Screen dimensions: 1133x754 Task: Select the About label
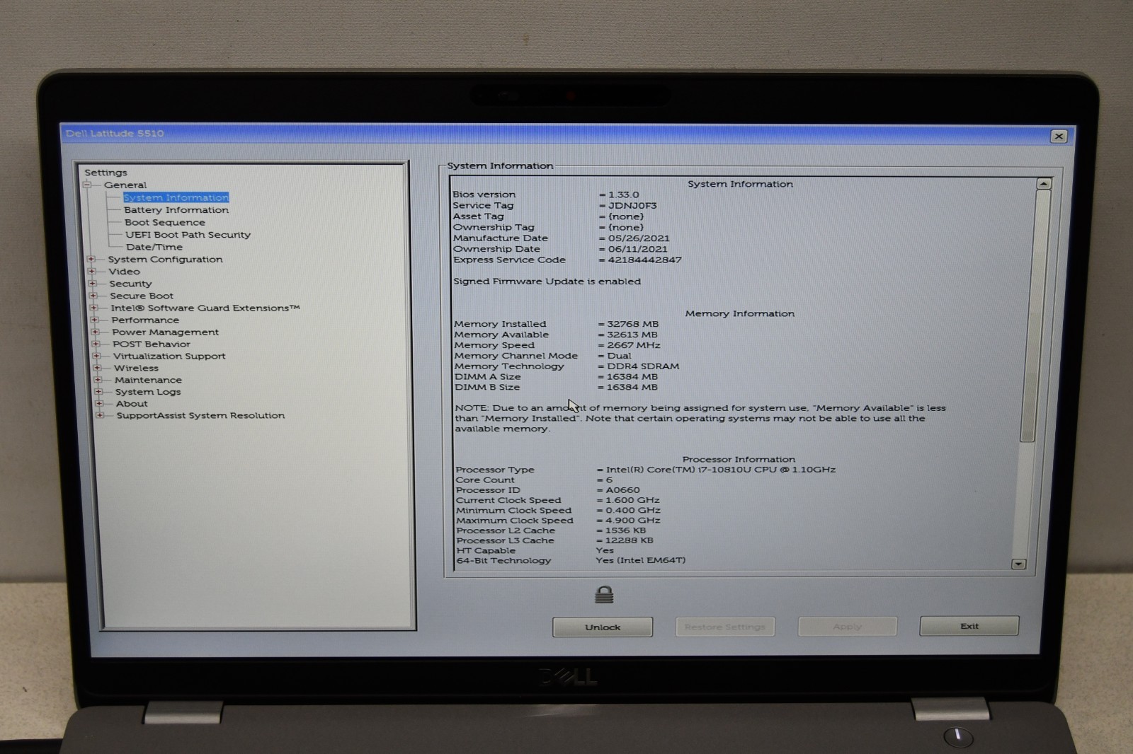(132, 404)
